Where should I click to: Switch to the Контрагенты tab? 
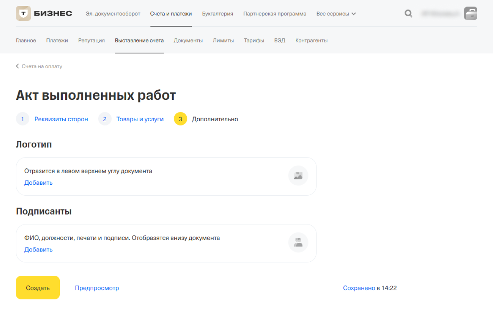[x=311, y=40]
